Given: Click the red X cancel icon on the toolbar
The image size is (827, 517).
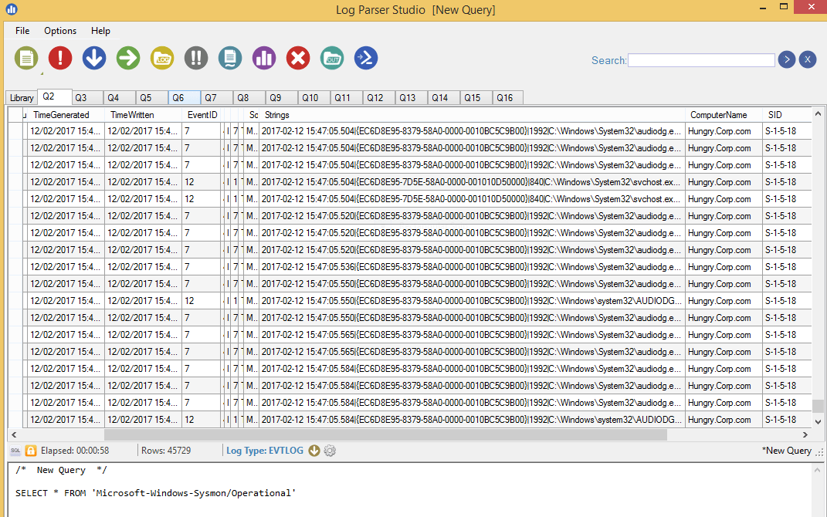Looking at the screenshot, I should (x=297, y=57).
